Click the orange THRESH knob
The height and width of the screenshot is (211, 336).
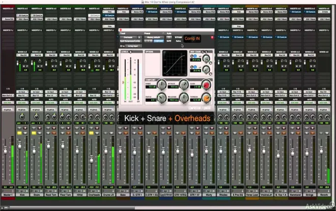pyautogui.click(x=206, y=98)
